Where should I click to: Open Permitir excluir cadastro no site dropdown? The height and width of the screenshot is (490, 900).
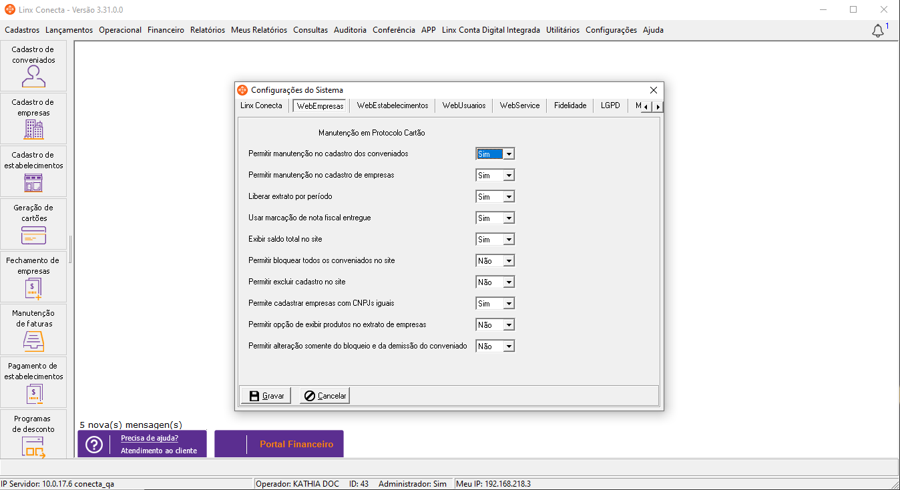(x=509, y=282)
